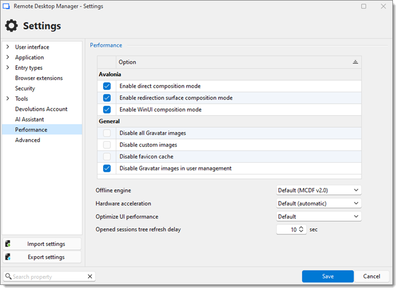Click the Export settings icon
The height and width of the screenshot is (291, 399).
pos(8,257)
